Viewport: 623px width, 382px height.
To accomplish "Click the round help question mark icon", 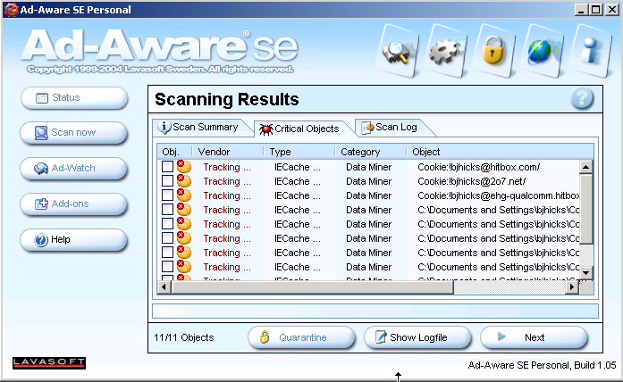I will [x=582, y=98].
